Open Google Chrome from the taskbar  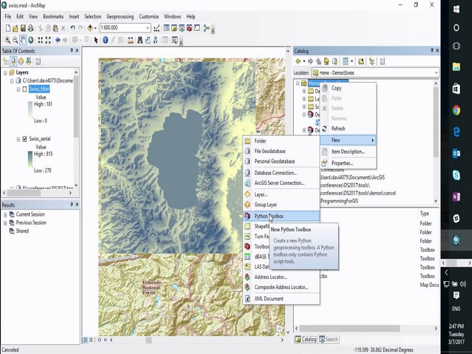[x=456, y=111]
